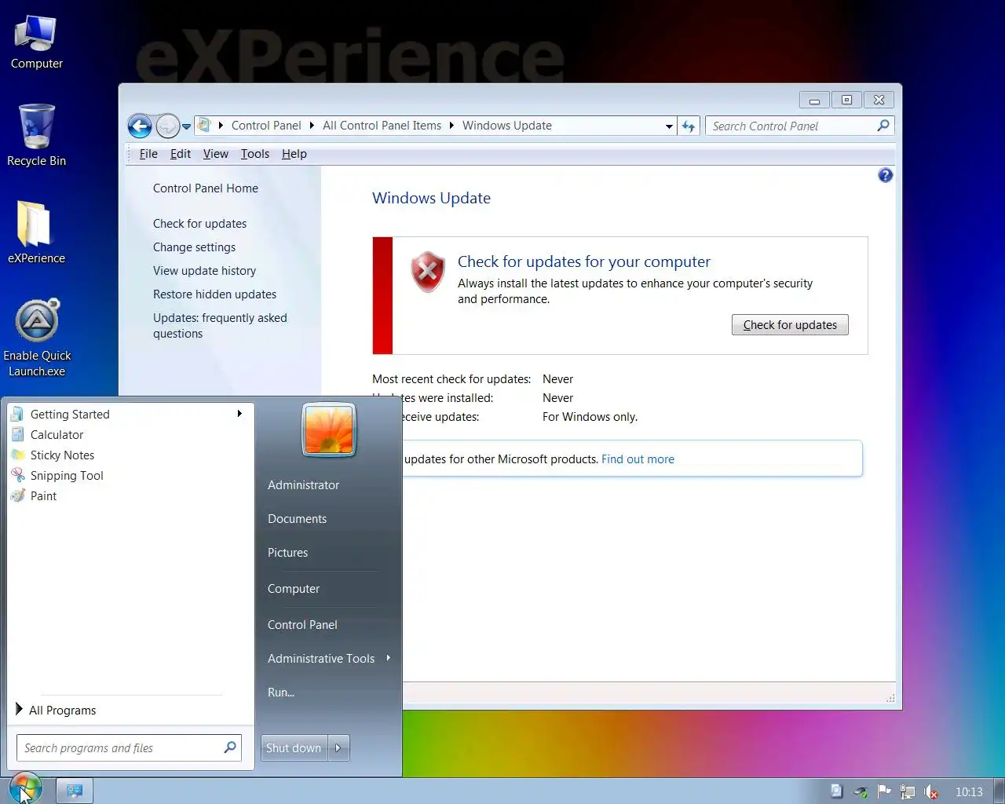Open recent pages dropdown beside Forward arrow
The image size is (1005, 804).
(x=186, y=126)
